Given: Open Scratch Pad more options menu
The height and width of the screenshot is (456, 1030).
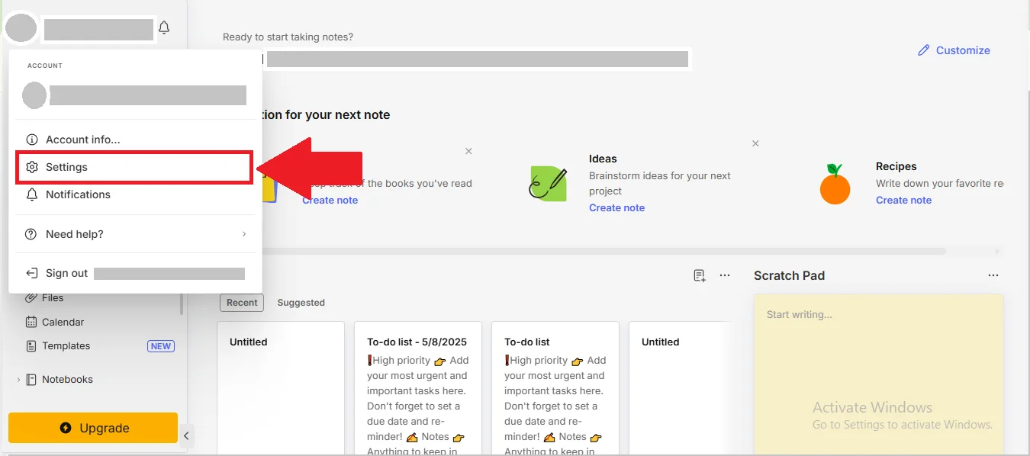Looking at the screenshot, I should 993,275.
